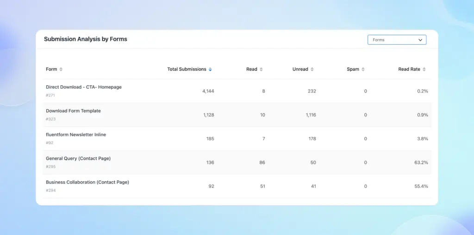This screenshot has width=474, height=235.
Task: Click unread count 41
Action: (313, 187)
